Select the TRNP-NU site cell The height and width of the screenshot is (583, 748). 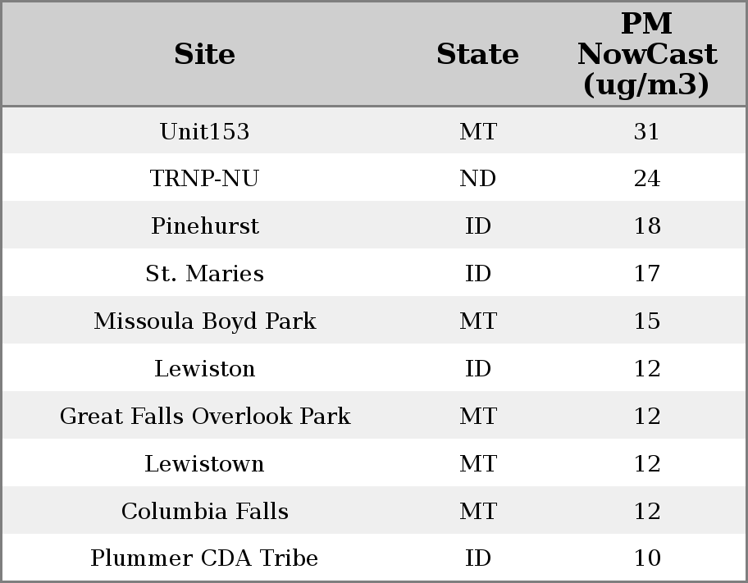point(204,179)
